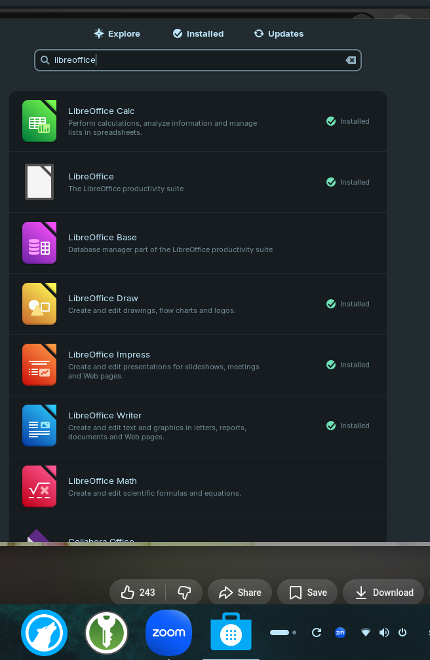Click the LibreOffice Impress title text
This screenshot has width=430, height=660.
[x=109, y=355]
